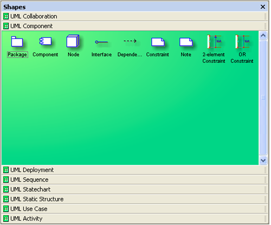This screenshot has width=271, height=225.
Task: Click the UML Statechart stencil icon
Action: (x=6, y=189)
